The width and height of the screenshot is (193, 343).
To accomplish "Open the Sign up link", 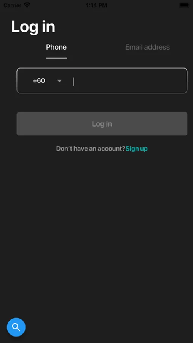I will click(x=137, y=149).
